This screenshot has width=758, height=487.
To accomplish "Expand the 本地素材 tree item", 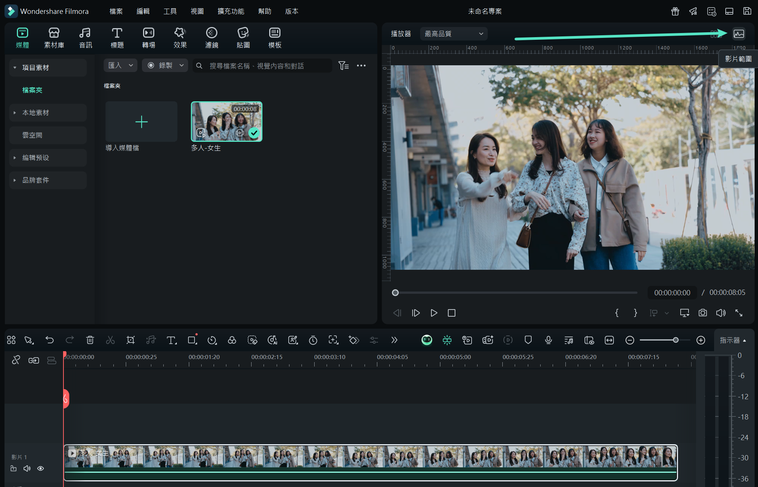I will [x=15, y=113].
